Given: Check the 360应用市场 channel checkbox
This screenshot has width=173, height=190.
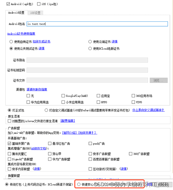Looking at the screenshot, I should [x=133, y=96].
